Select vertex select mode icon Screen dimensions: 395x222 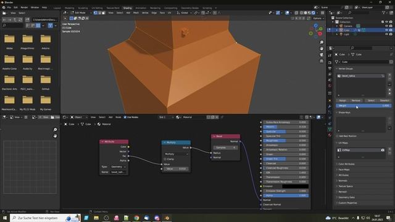pyautogui.click(x=96, y=13)
